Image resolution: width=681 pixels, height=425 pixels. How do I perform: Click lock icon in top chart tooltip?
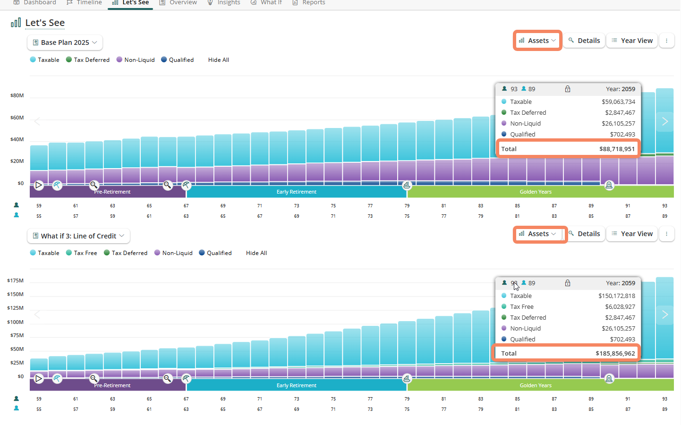click(568, 89)
